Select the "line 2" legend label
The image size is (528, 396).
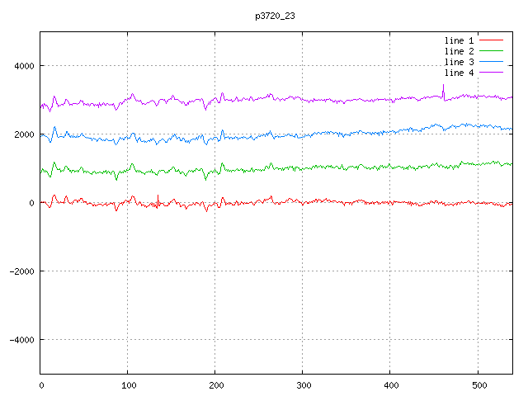click(x=459, y=51)
